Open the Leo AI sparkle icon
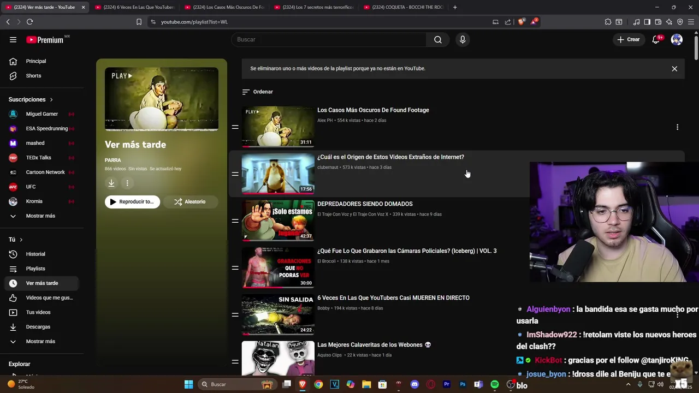Screen dimensions: 699x393 669,22
